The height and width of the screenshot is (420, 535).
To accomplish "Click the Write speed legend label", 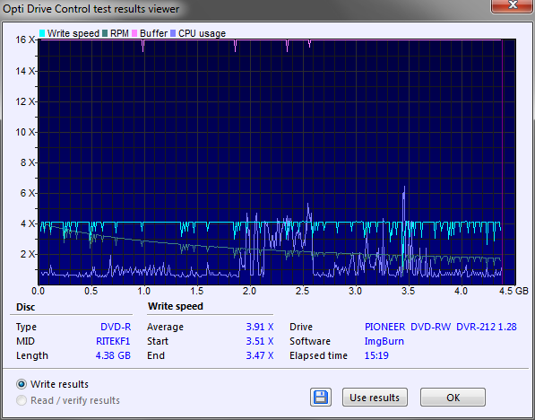I will pyautogui.click(x=73, y=33).
